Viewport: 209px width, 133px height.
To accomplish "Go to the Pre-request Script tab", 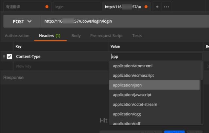I will [106, 36].
